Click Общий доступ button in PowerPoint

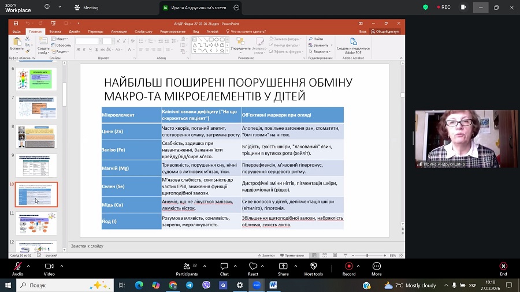click(385, 32)
